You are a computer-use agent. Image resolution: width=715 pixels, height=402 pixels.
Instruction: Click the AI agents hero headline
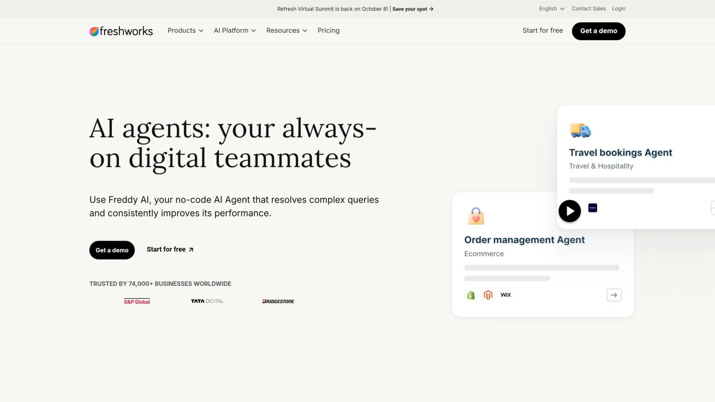(233, 143)
